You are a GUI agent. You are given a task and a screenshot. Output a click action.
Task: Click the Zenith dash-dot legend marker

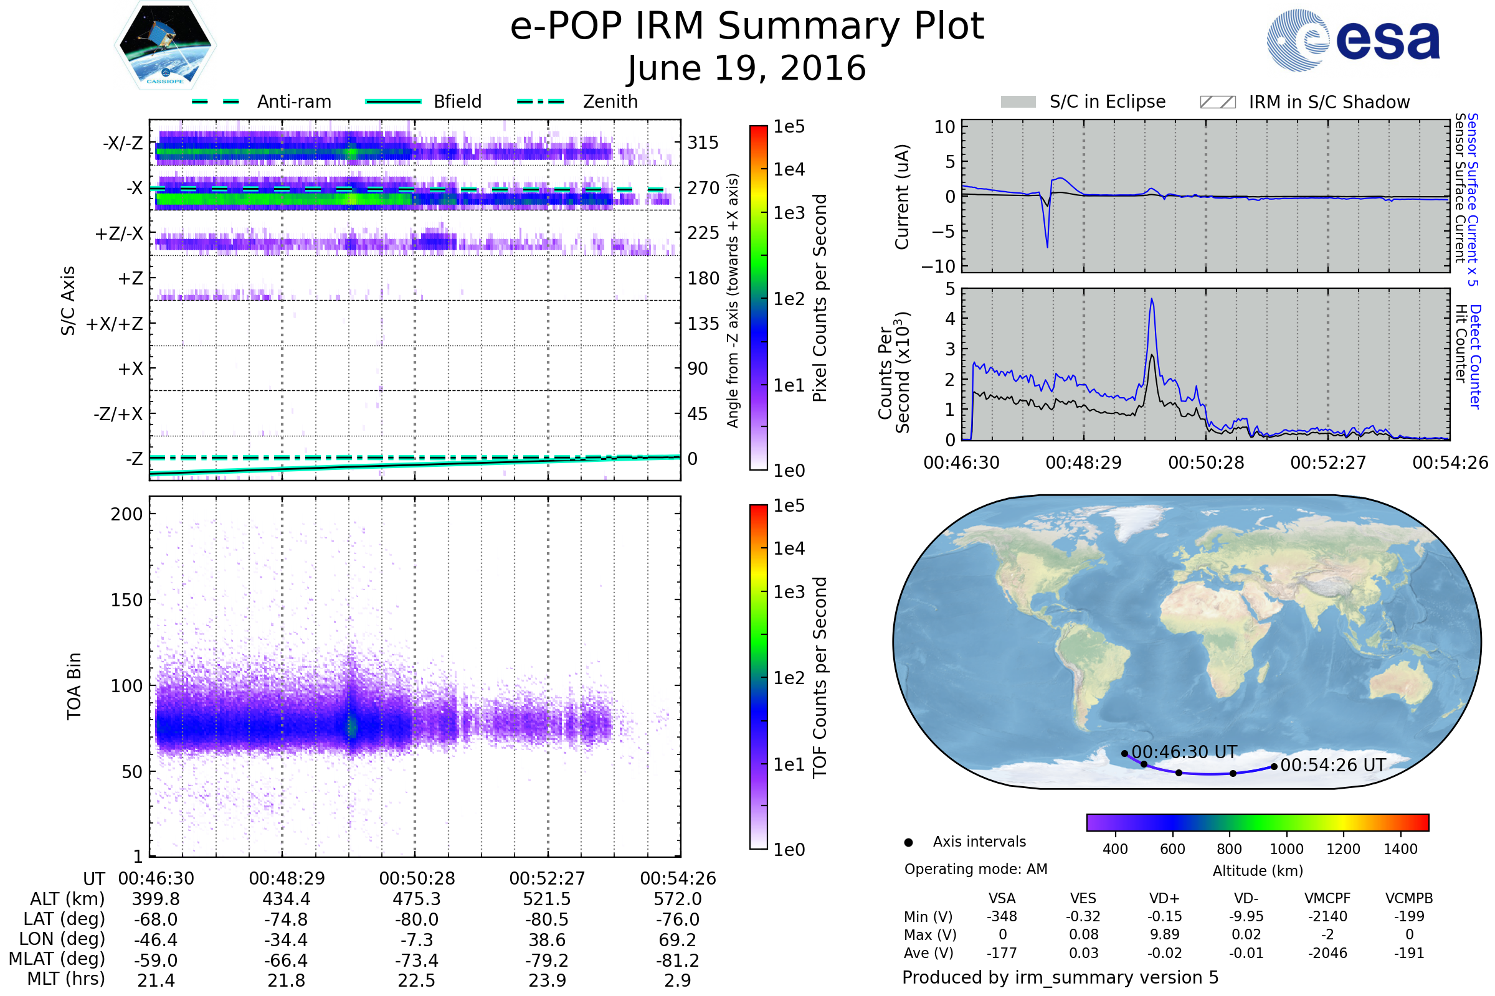(x=540, y=101)
